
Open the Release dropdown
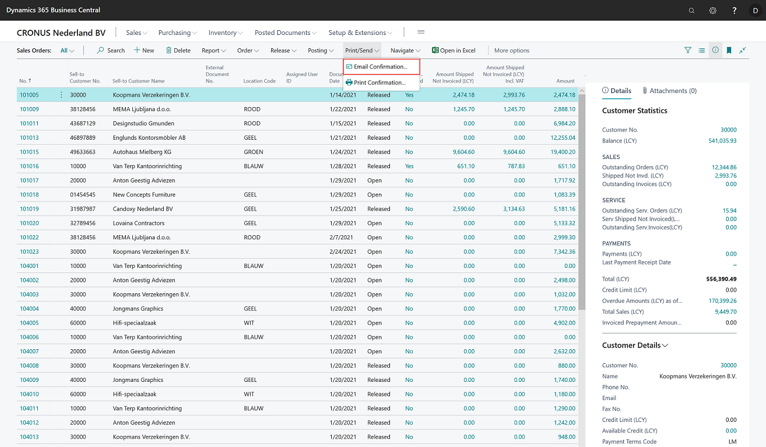283,51
